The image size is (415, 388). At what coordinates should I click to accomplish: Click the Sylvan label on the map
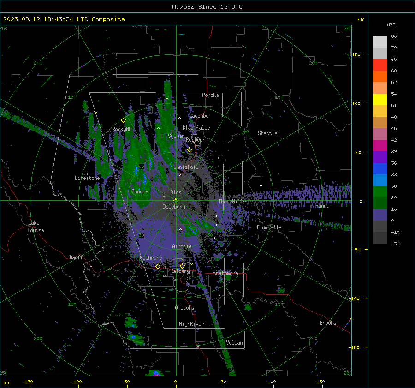[176, 136]
